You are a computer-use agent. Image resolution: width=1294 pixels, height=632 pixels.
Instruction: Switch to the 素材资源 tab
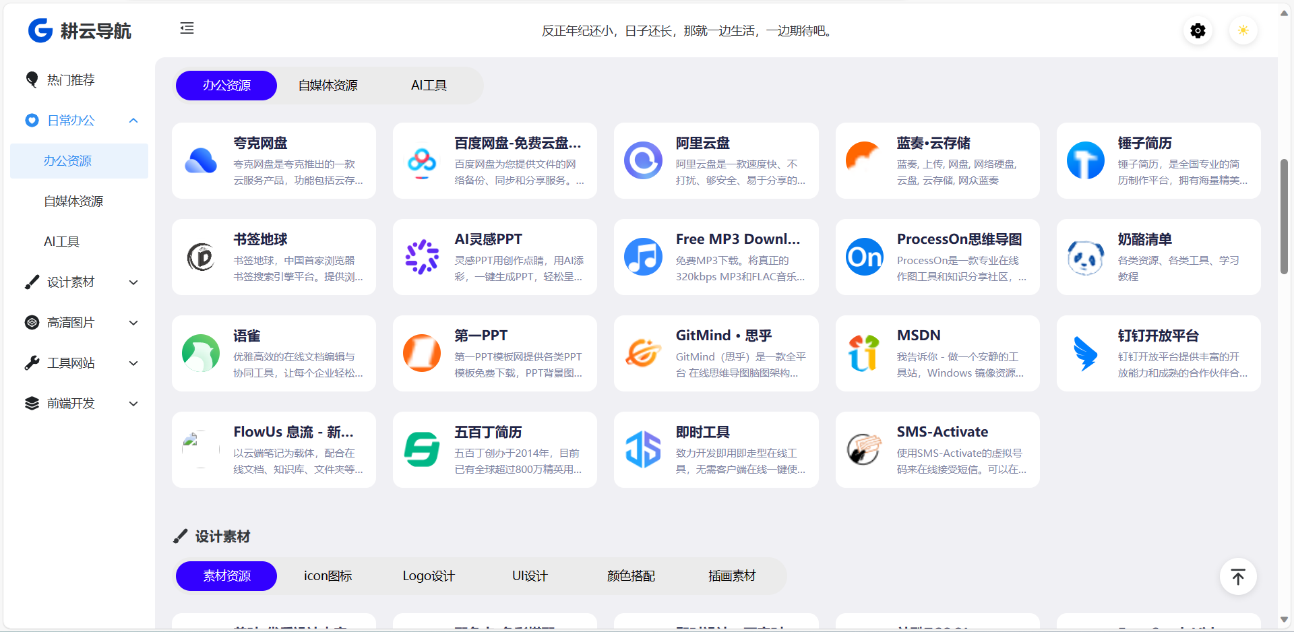pyautogui.click(x=226, y=576)
